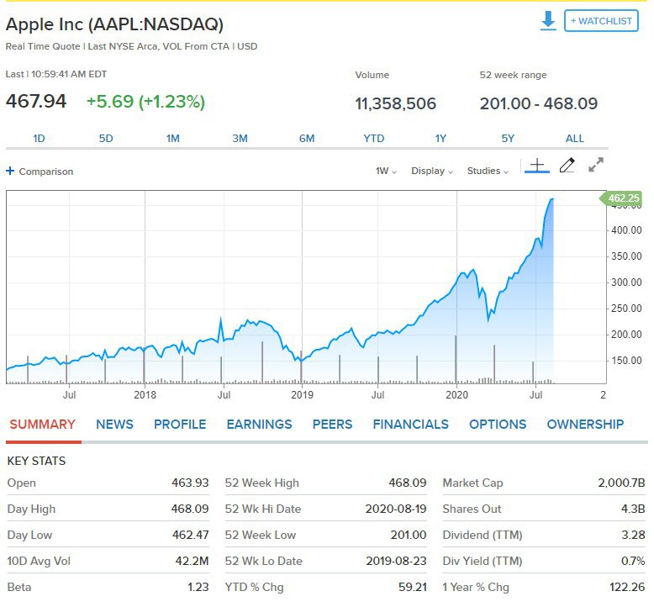
Task: Open the Display dropdown
Action: tap(432, 171)
